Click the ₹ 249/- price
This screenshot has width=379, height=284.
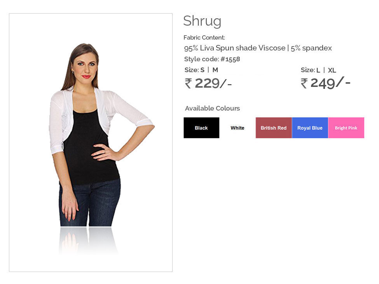coord(325,83)
